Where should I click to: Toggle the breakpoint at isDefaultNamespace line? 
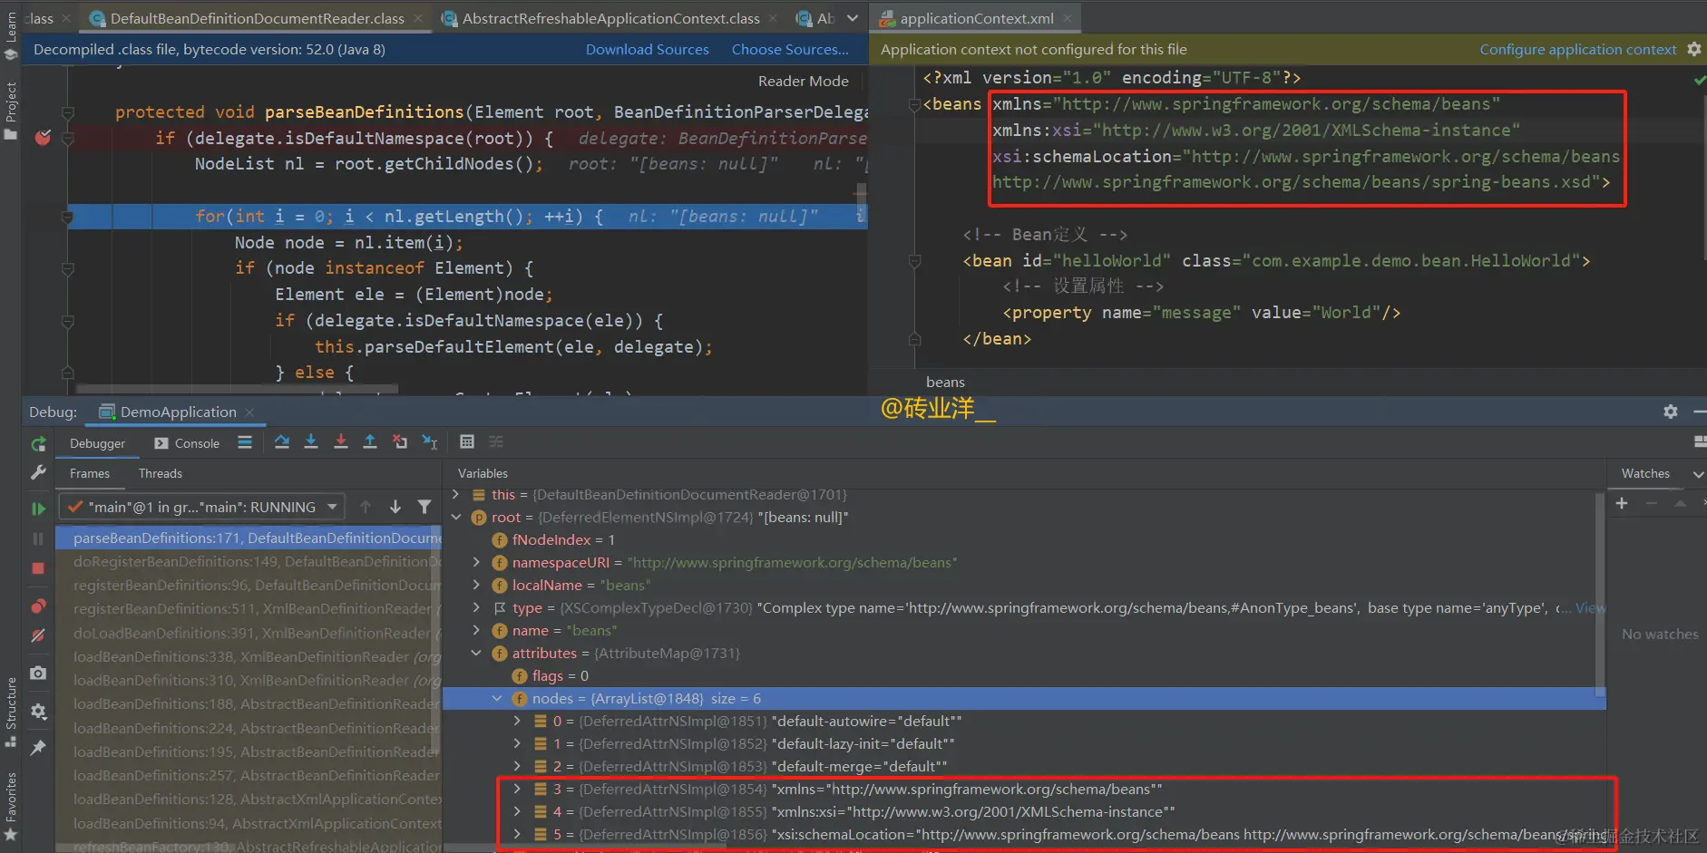tap(43, 138)
